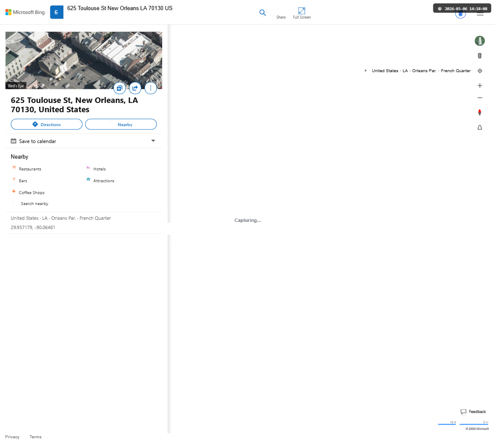Click the Nearby button

tap(121, 124)
